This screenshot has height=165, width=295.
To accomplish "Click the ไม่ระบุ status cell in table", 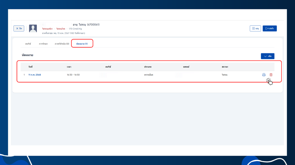I will [224, 75].
